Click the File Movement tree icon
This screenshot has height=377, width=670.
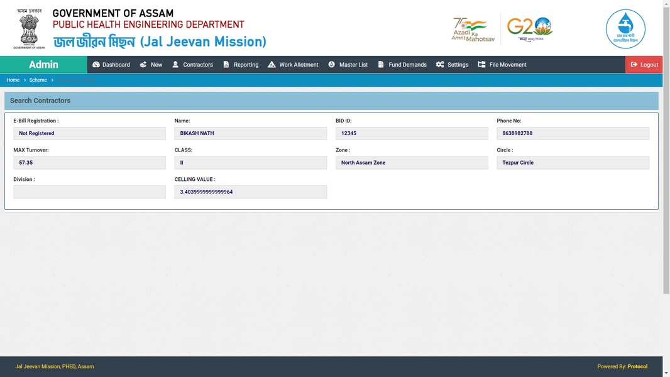[x=481, y=65]
